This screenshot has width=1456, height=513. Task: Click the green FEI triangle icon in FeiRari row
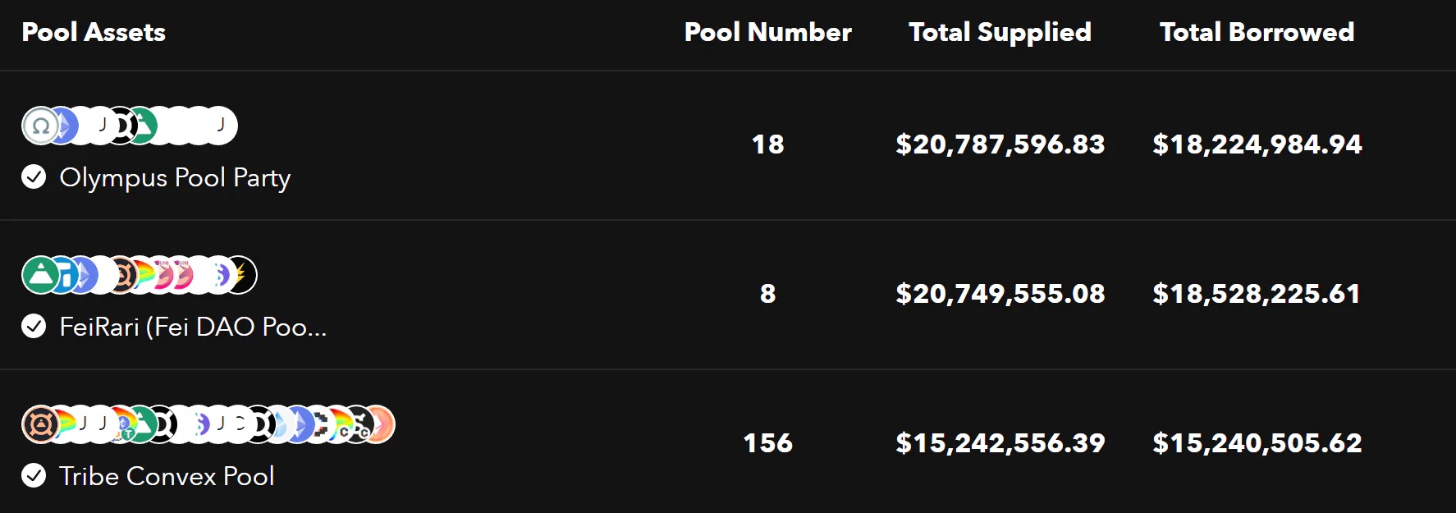point(41,275)
